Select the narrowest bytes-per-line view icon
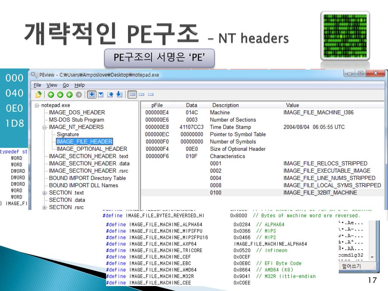Viewport: 388px width, 291px height. click(151, 94)
